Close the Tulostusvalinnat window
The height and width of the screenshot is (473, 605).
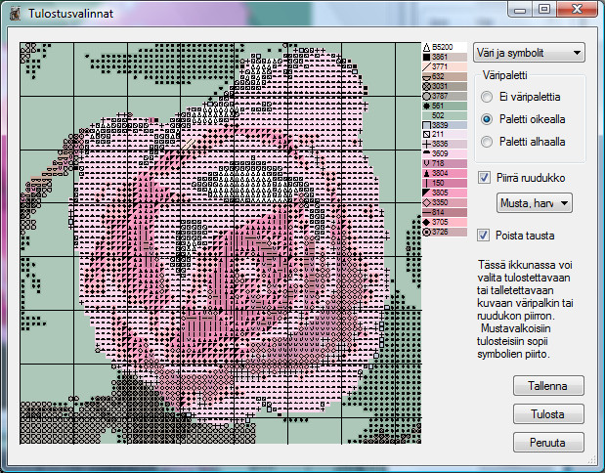pyautogui.click(x=578, y=9)
